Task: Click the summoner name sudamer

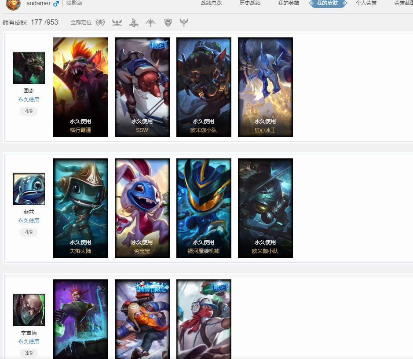Action: click(x=38, y=4)
